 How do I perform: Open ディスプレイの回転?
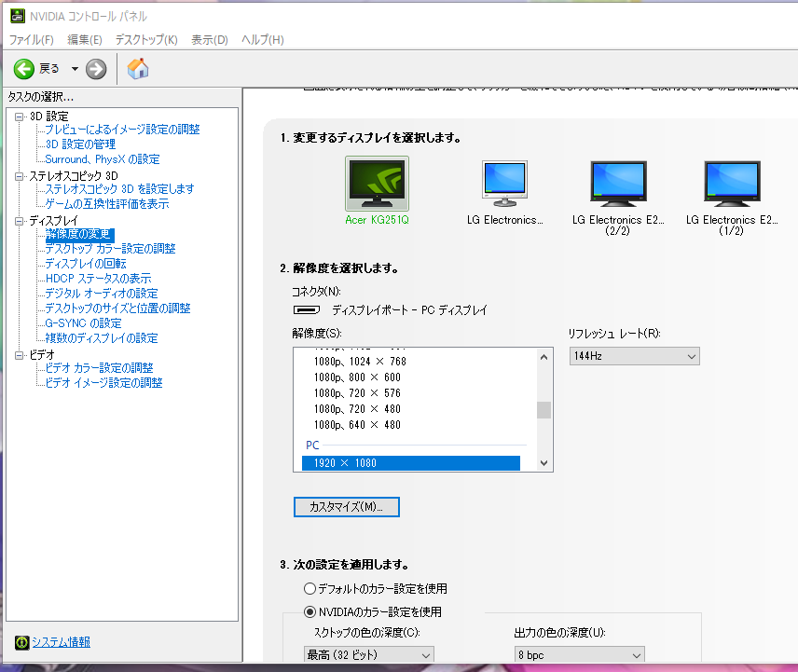point(86,264)
